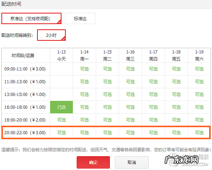Choose 13:00-15:00 slot on 1-18 周五

click(176, 94)
